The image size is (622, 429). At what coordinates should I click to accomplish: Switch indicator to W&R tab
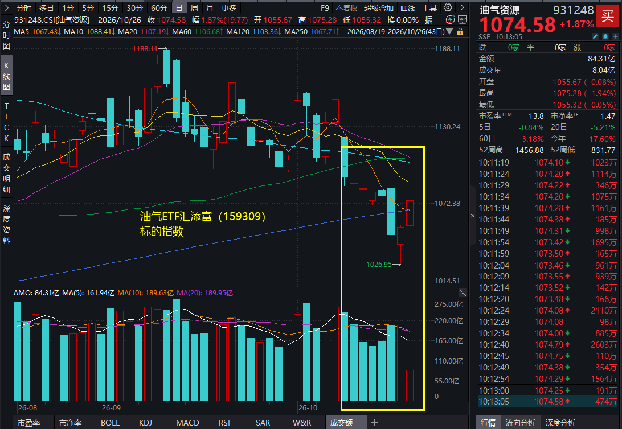pyautogui.click(x=302, y=423)
